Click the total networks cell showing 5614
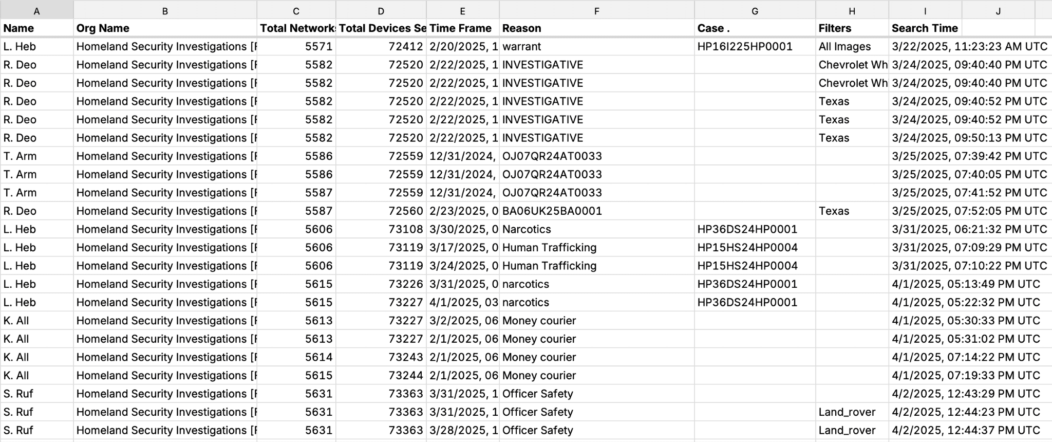1052x442 pixels. (x=296, y=357)
